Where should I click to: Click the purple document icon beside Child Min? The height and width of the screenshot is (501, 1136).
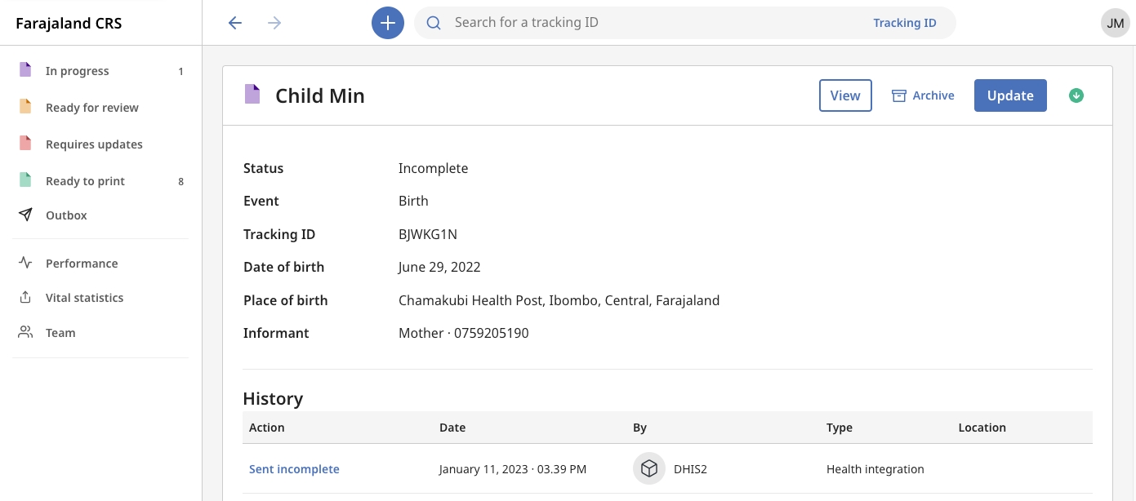pyautogui.click(x=253, y=95)
